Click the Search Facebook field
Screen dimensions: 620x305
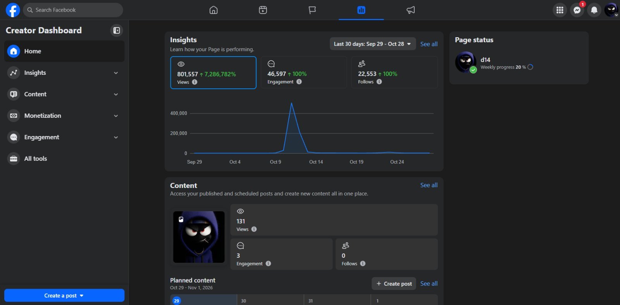[x=73, y=10]
